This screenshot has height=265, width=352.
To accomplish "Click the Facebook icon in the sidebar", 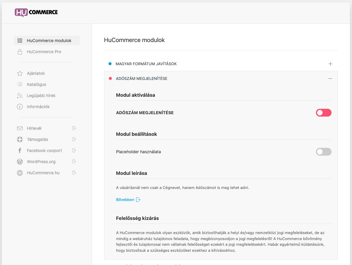I will (20, 151).
